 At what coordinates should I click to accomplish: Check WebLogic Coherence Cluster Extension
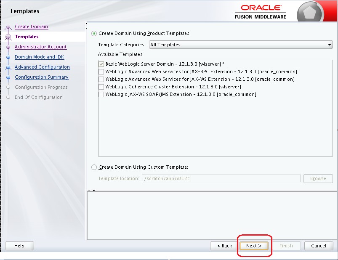click(x=101, y=87)
